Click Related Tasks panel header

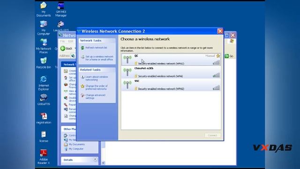(97, 70)
